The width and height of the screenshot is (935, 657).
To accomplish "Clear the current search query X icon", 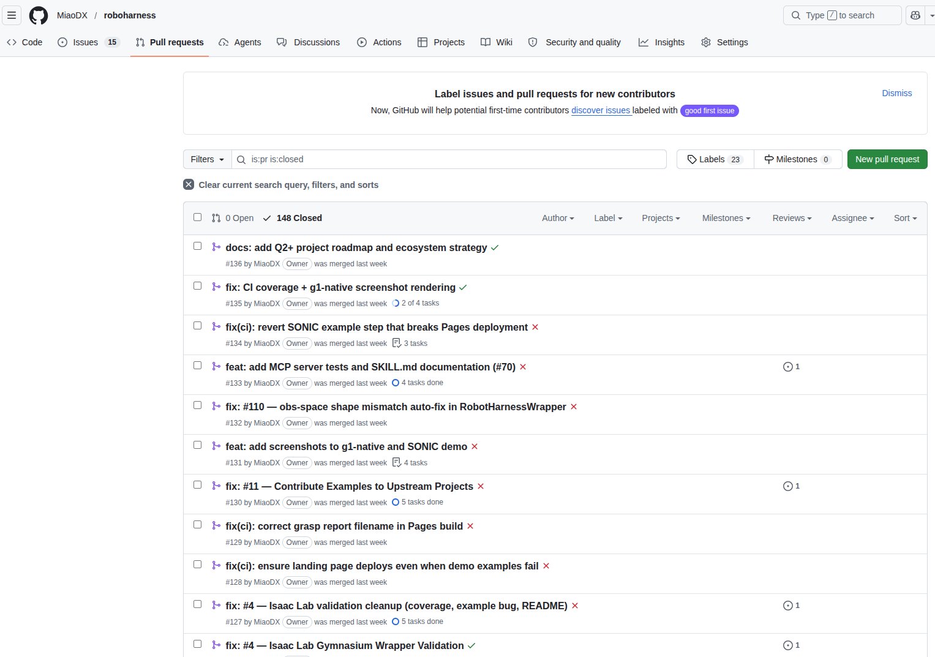I will pyautogui.click(x=189, y=184).
